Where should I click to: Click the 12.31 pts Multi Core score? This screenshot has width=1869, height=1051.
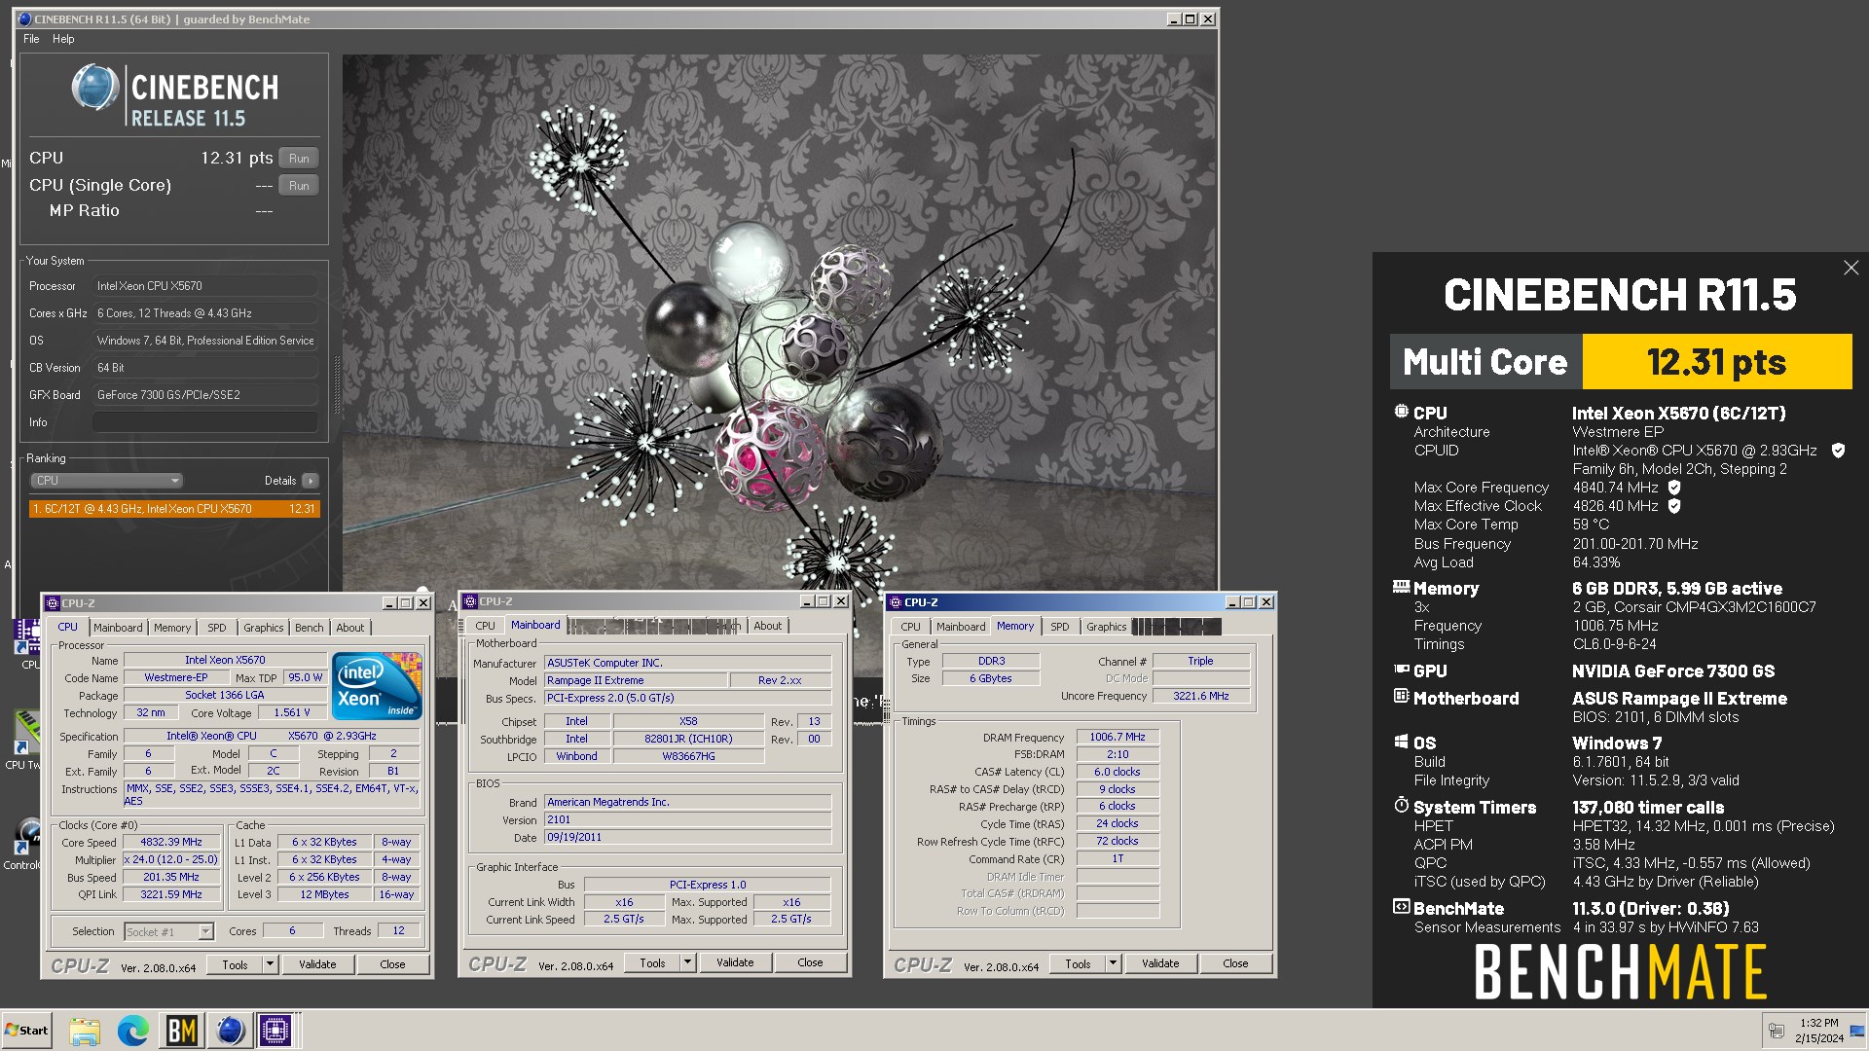point(1716,362)
